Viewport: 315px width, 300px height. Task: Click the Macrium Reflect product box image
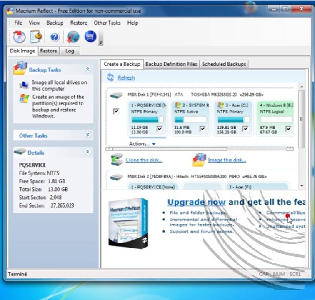click(129, 223)
